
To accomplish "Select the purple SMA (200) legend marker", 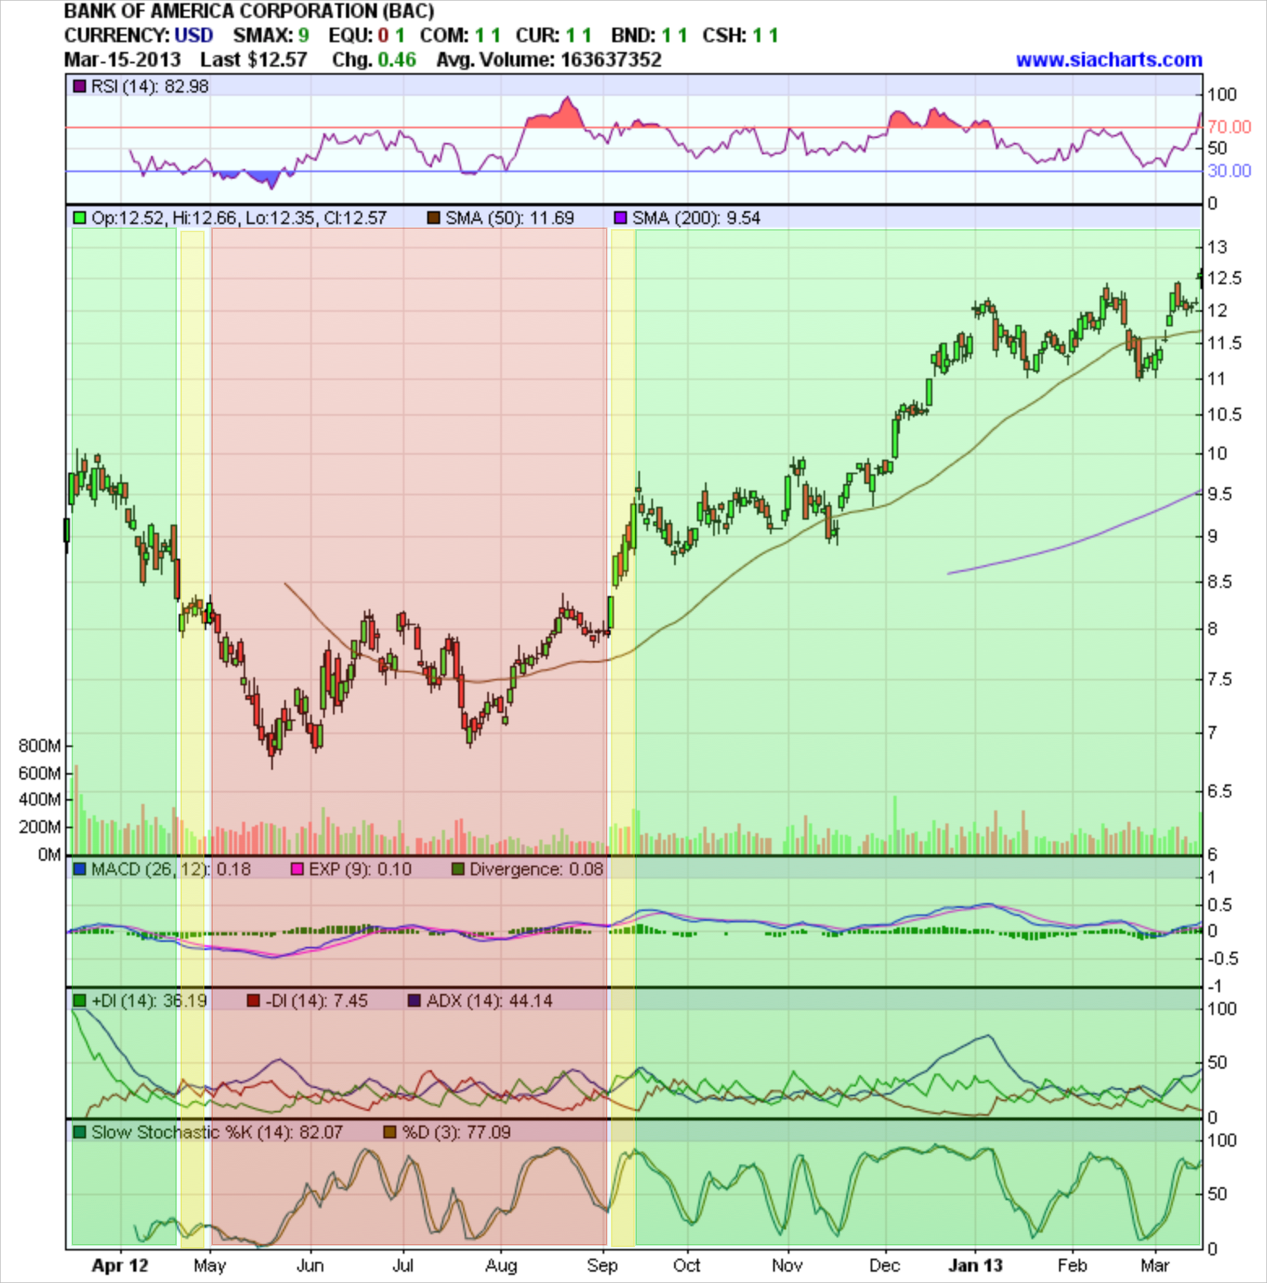I will tap(621, 218).
